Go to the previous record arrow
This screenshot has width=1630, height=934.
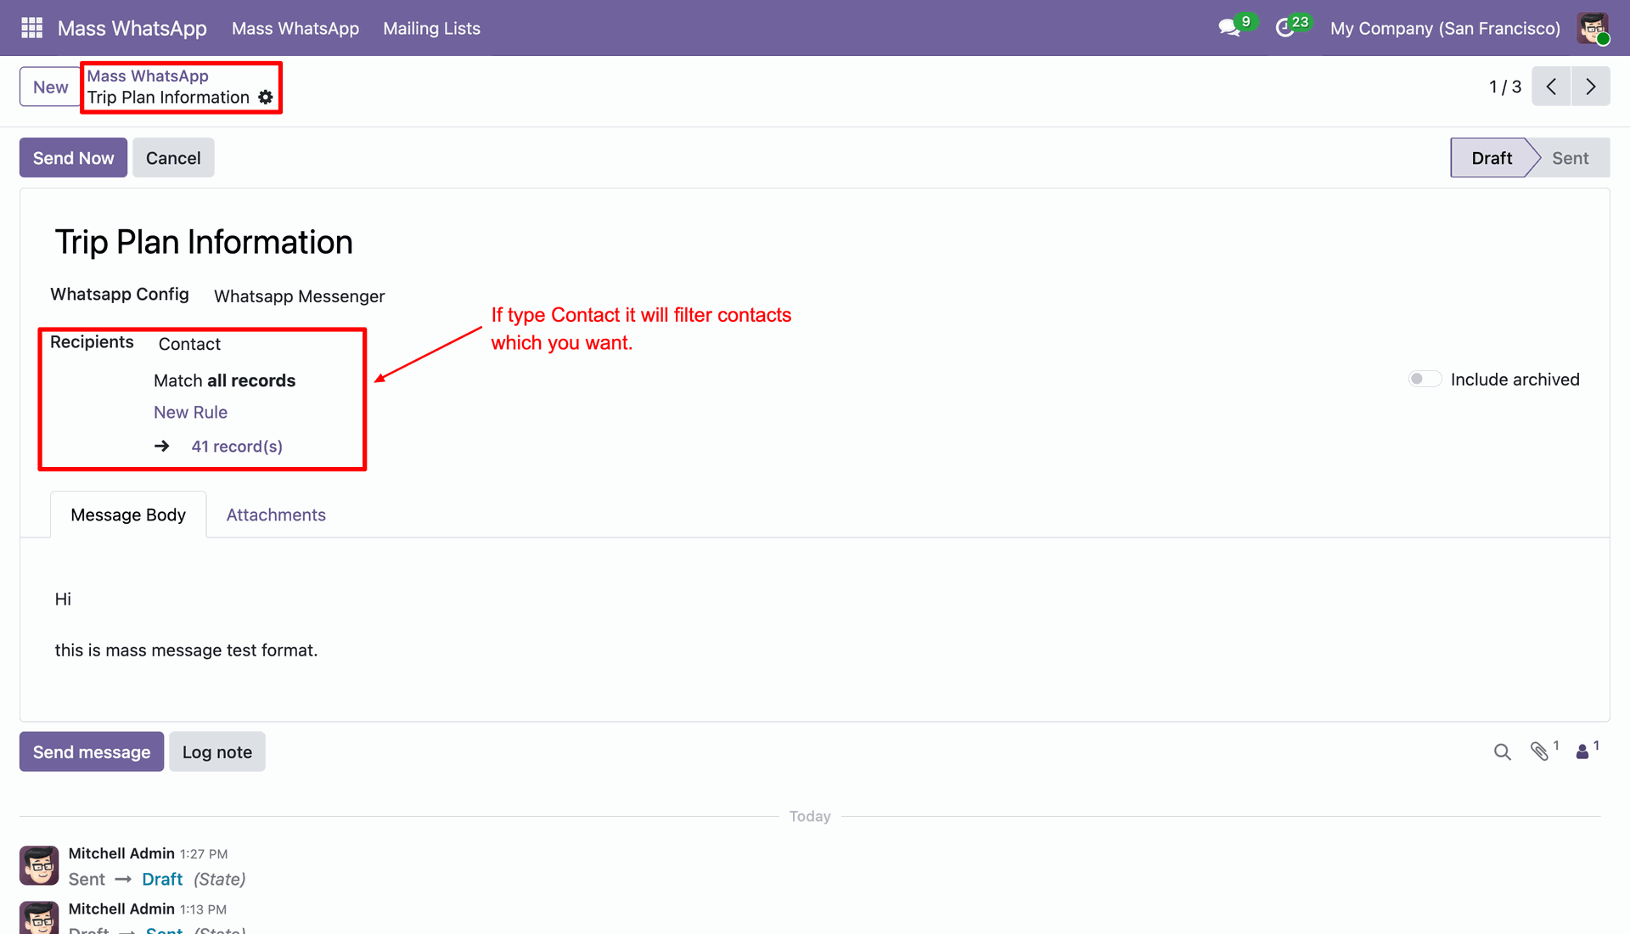click(1551, 87)
